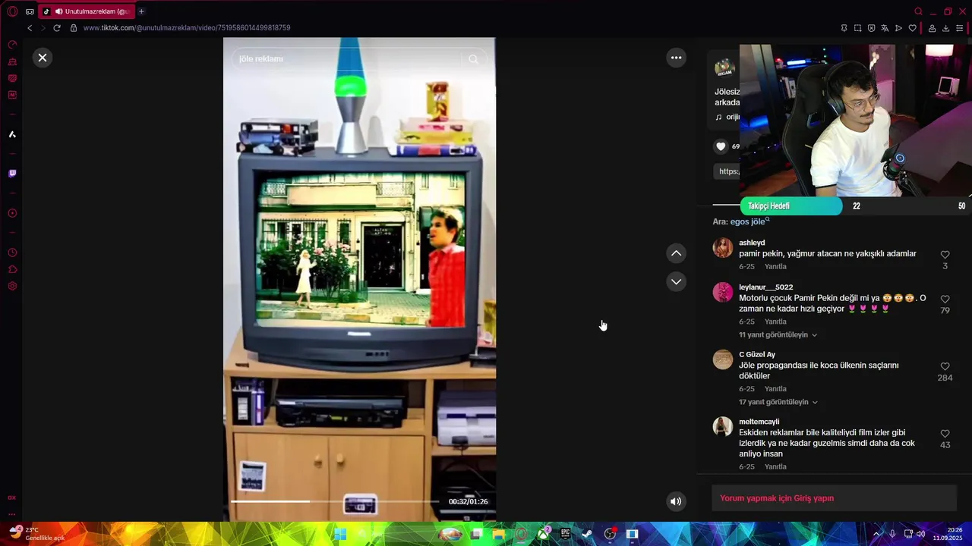
Task: Go to the next video
Action: [676, 281]
